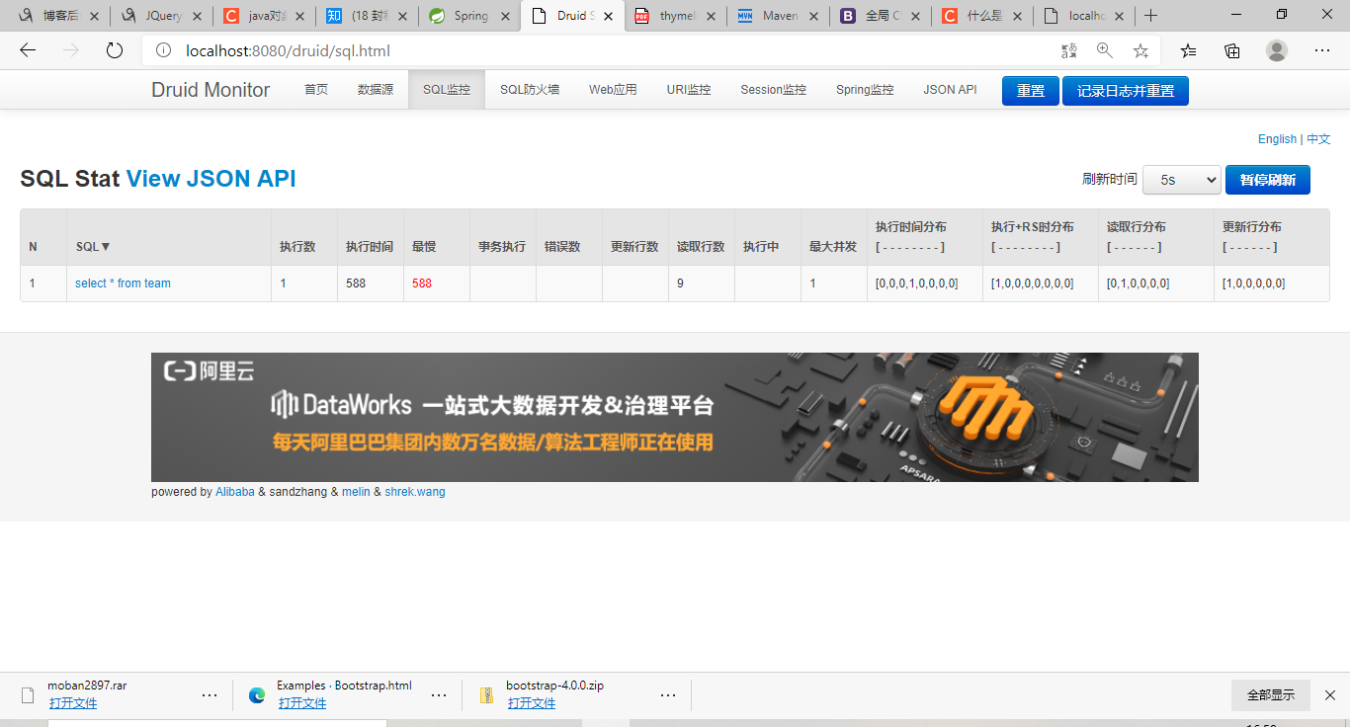This screenshot has height=727, width=1350.
Task: Open the Web应用 navigation item
Action: tap(613, 90)
